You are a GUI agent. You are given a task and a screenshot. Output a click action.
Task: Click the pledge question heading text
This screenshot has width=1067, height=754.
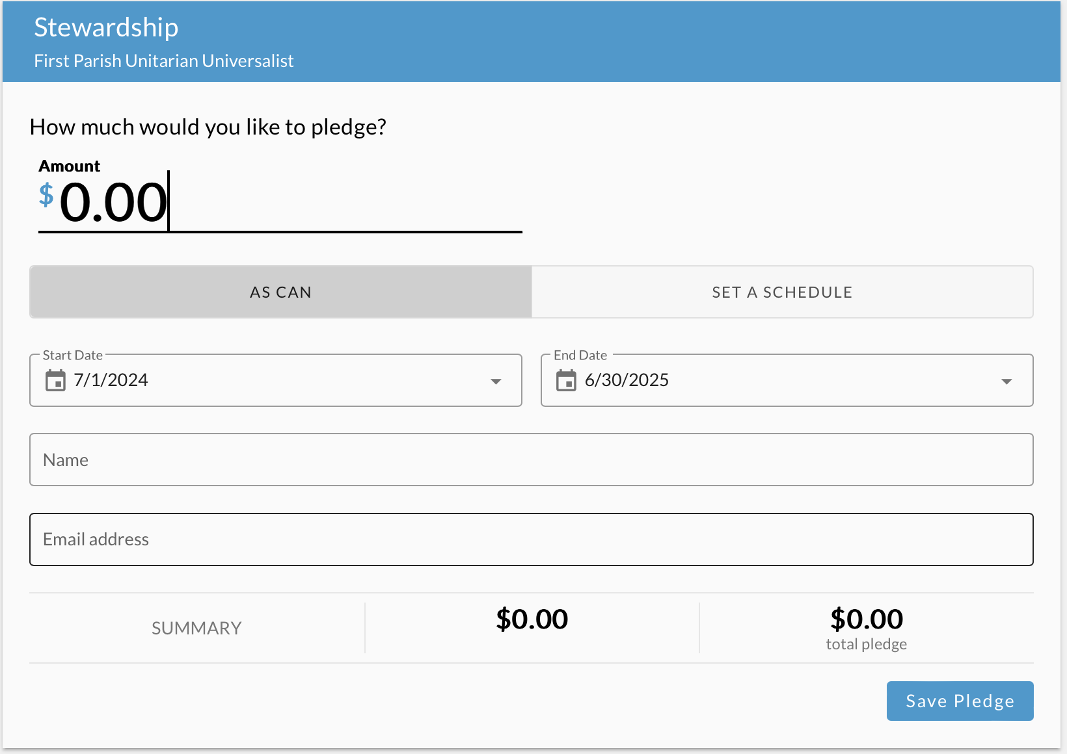click(x=207, y=127)
